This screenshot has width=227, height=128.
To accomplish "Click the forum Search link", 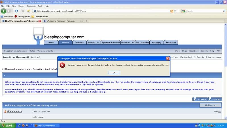I will [204, 51].
